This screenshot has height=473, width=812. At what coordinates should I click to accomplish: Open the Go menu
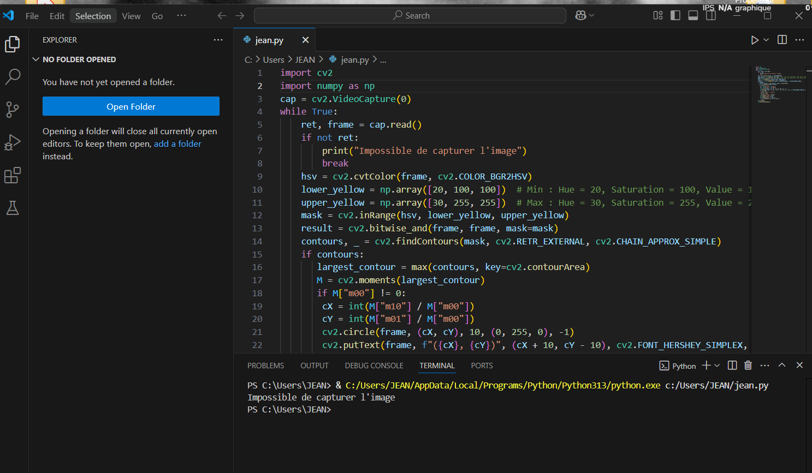tap(157, 16)
